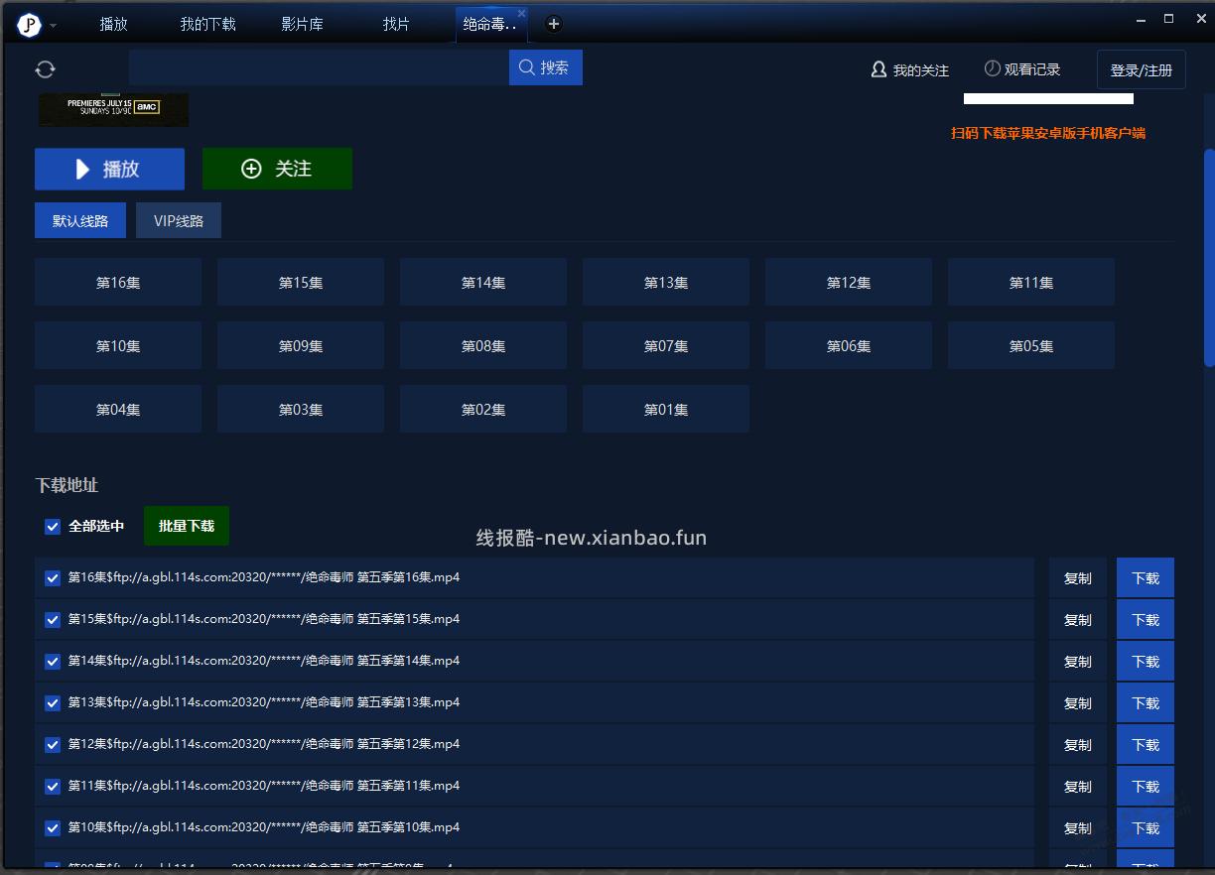This screenshot has width=1215, height=875.
Task: Choose episode 第15集
Action: pyautogui.click(x=301, y=283)
